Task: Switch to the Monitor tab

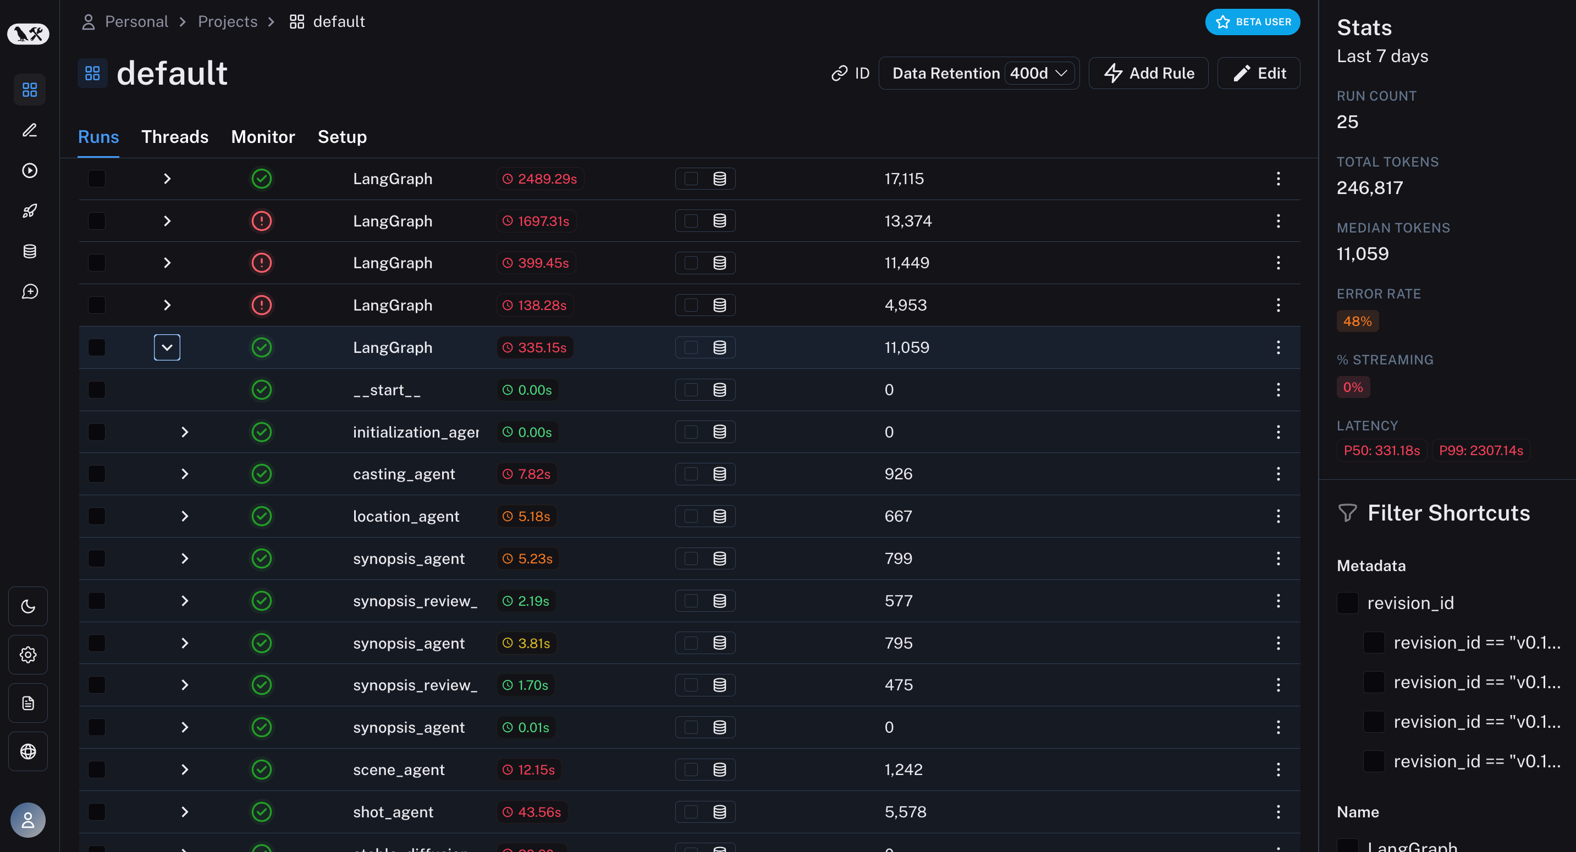Action: click(x=263, y=137)
